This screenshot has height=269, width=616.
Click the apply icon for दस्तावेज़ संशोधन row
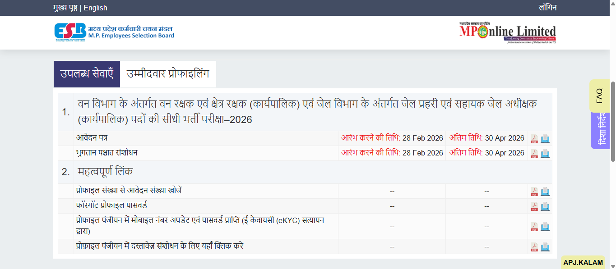coord(545,246)
